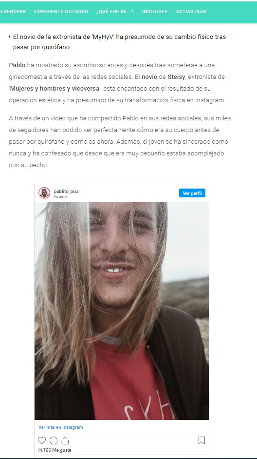Open the INSTATELE navigation item

[155, 12]
